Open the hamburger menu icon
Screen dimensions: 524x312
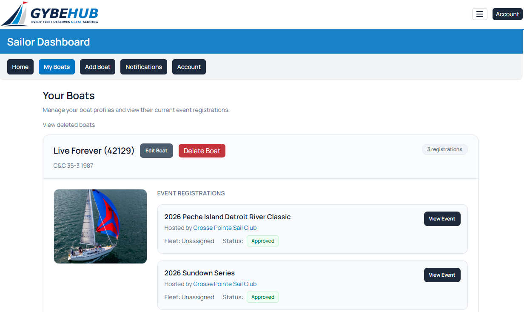pos(480,14)
